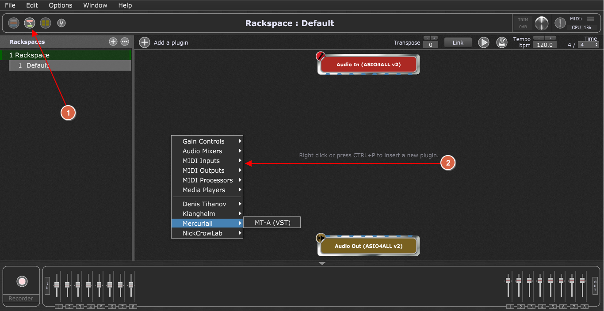Viewport: 604px width, 311px height.
Task: Expand Media Players submenu
Action: [x=207, y=190]
